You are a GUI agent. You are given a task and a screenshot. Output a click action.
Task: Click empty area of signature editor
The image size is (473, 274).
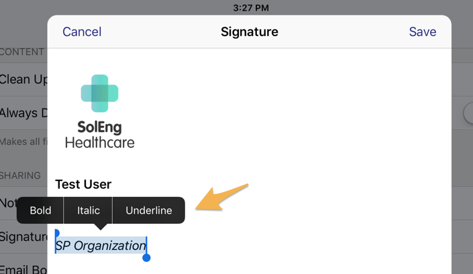pyautogui.click(x=302, y=121)
